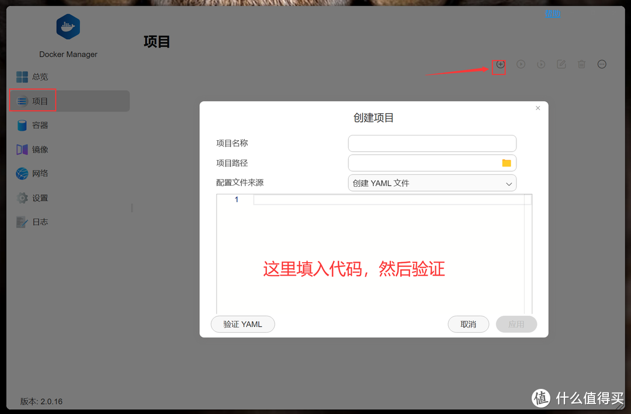Screen dimensions: 631x414
Task: Click the create project plus icon
Action: [500, 64]
